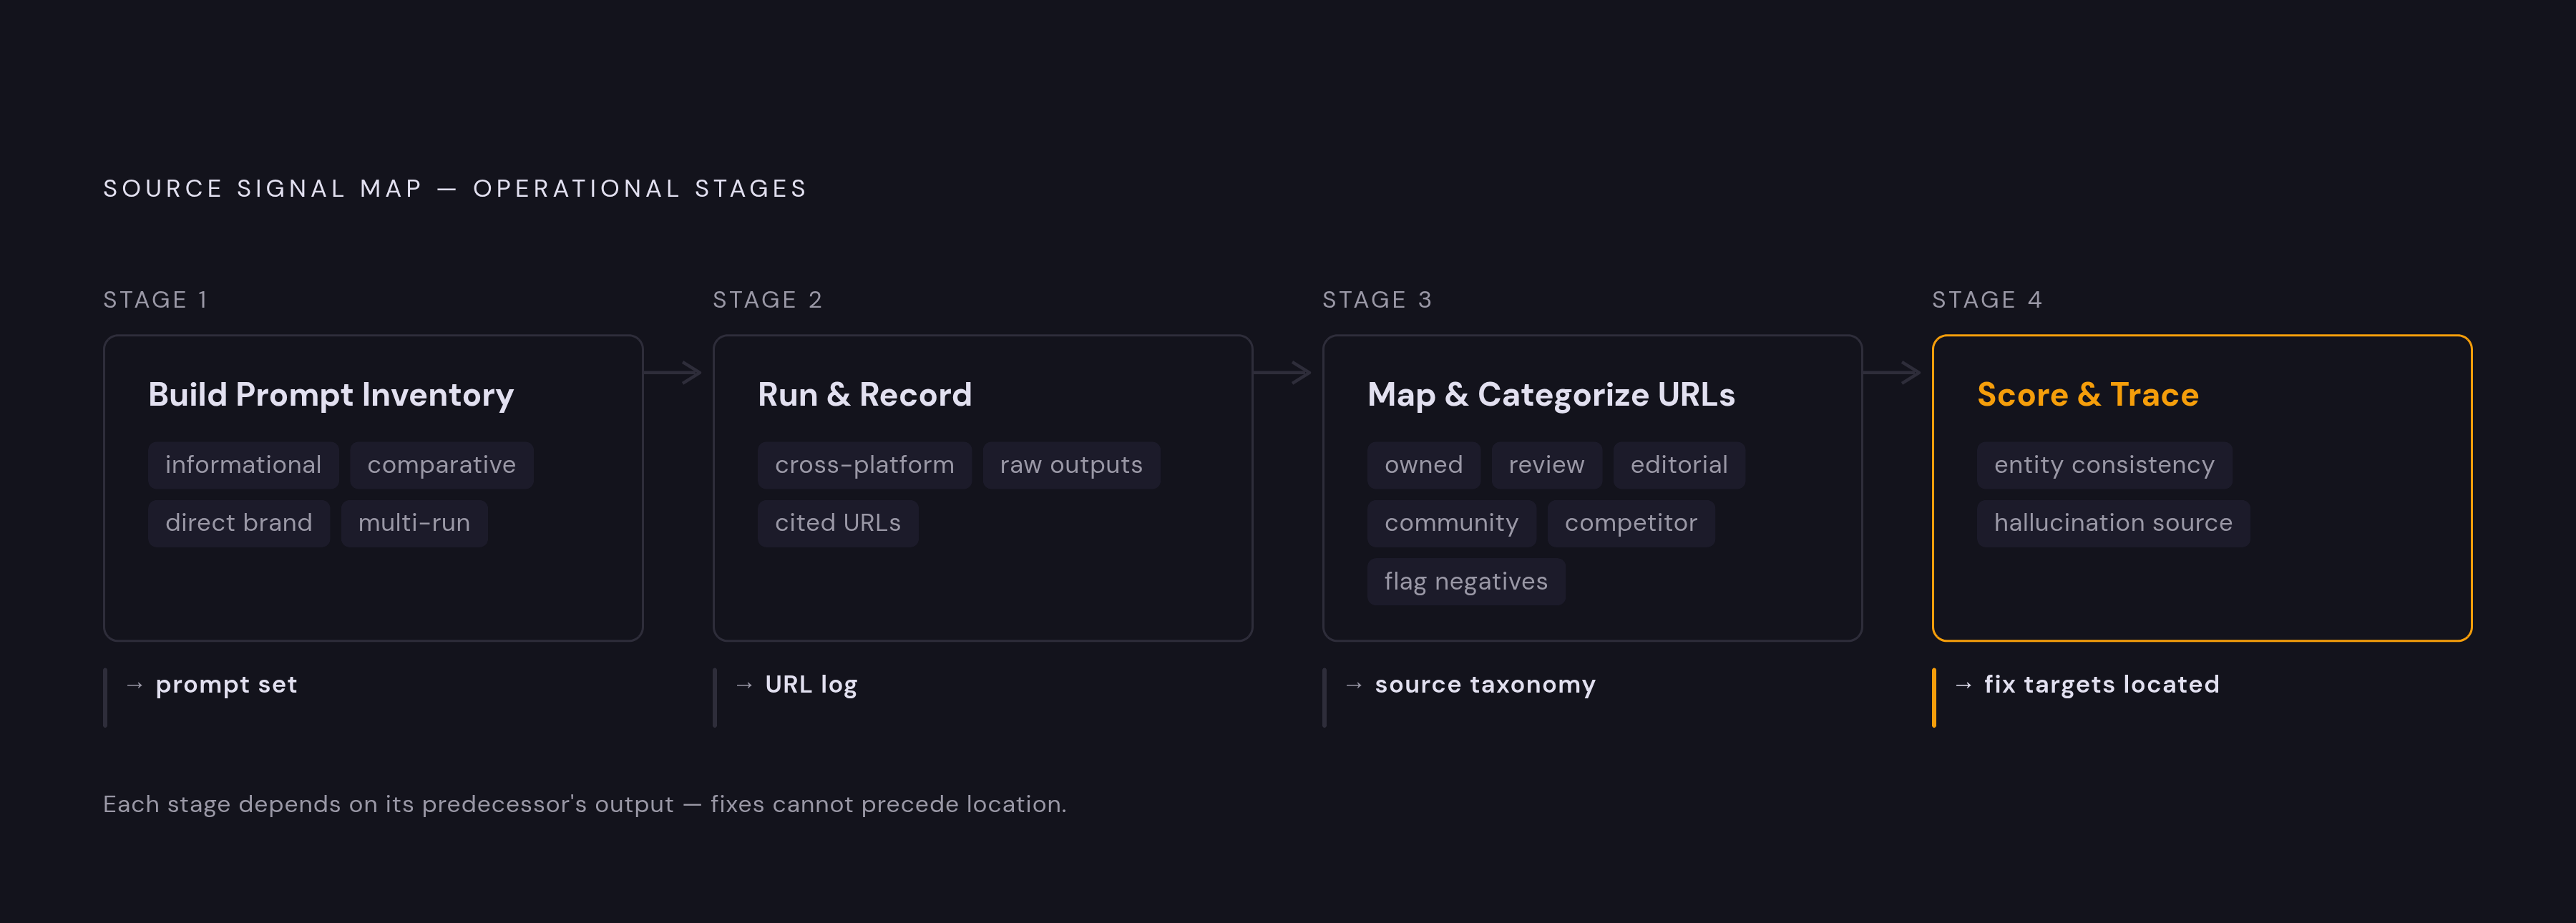Click the 'informational' tag chip
Screen dimensions: 2576x923
243,465
